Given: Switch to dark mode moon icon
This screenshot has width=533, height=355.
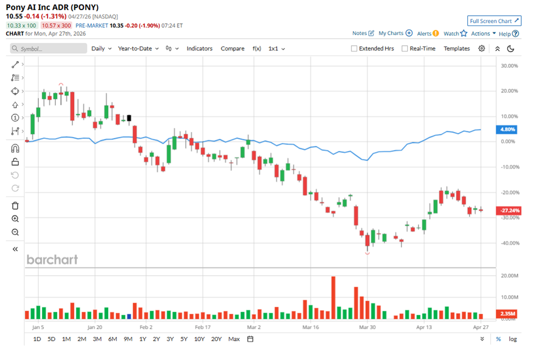Looking at the screenshot, I should coord(510,49).
